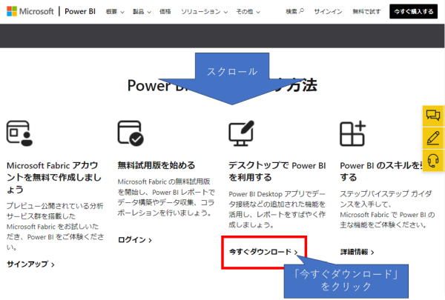The width and height of the screenshot is (445, 300).
Task: Open the yellow pencil feedback sidebar icon
Action: click(x=433, y=137)
